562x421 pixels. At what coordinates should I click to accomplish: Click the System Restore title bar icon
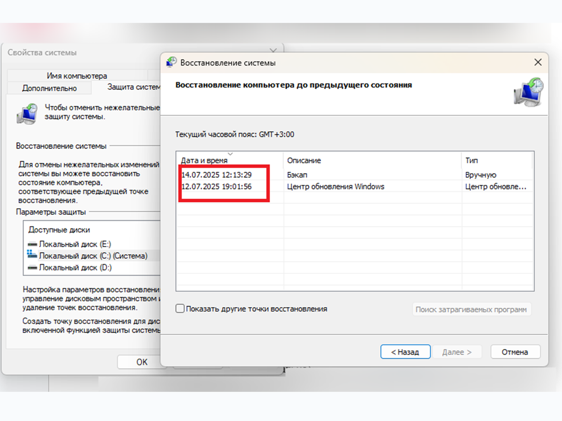click(x=171, y=62)
